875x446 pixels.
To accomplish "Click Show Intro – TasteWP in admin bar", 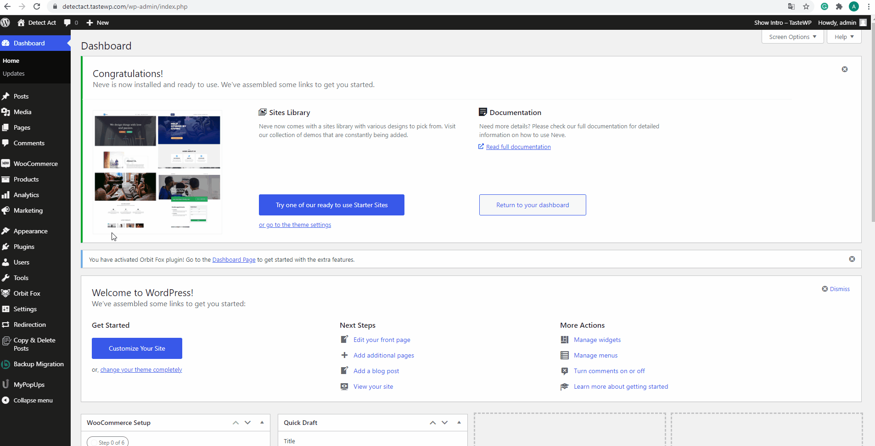I will [783, 22].
